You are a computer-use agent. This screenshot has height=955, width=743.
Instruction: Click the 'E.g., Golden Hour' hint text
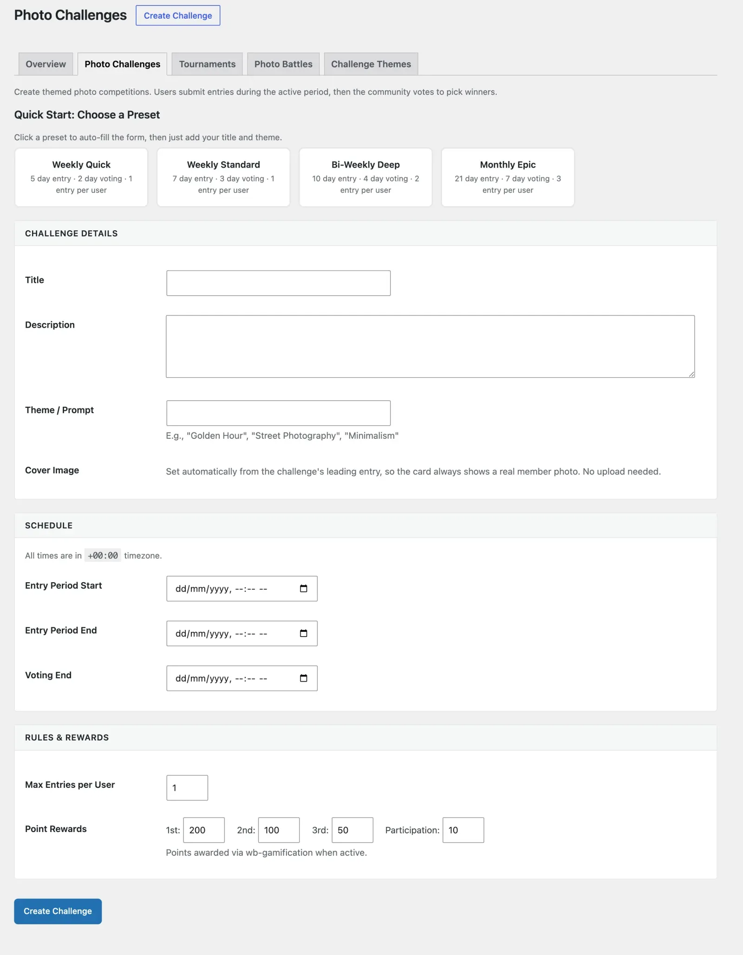tap(282, 435)
